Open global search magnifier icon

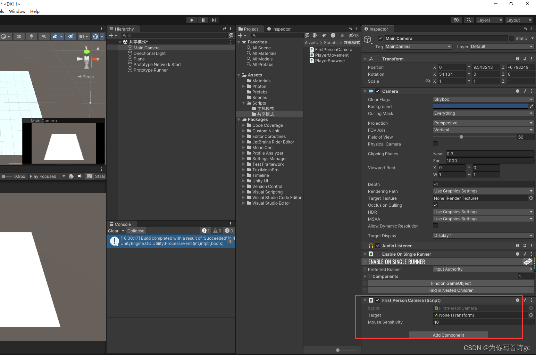(x=469, y=20)
